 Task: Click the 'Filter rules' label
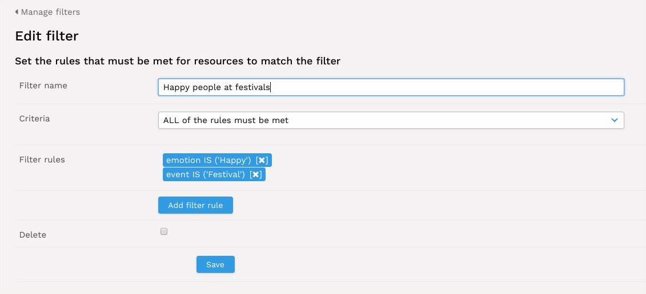tap(42, 160)
